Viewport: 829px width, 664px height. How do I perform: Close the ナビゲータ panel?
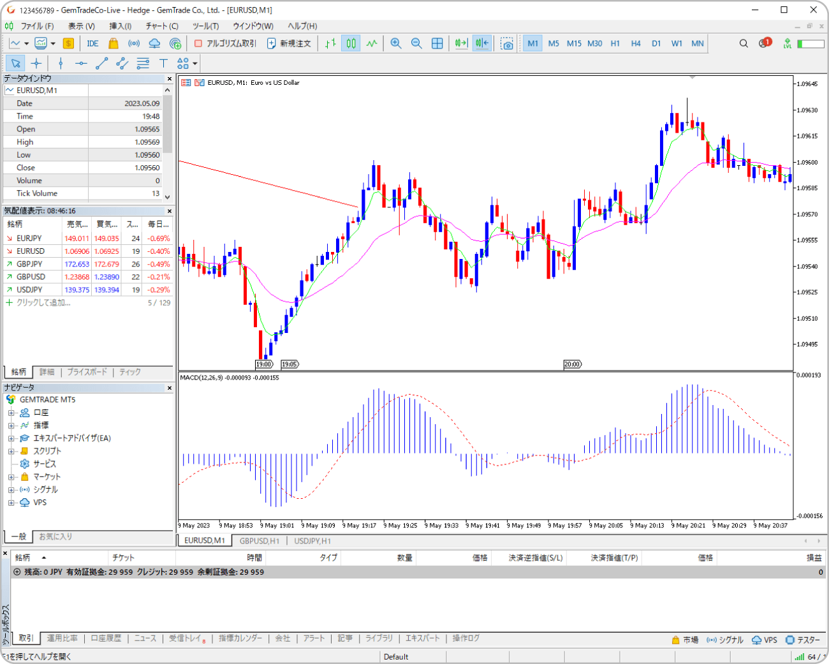coord(170,388)
